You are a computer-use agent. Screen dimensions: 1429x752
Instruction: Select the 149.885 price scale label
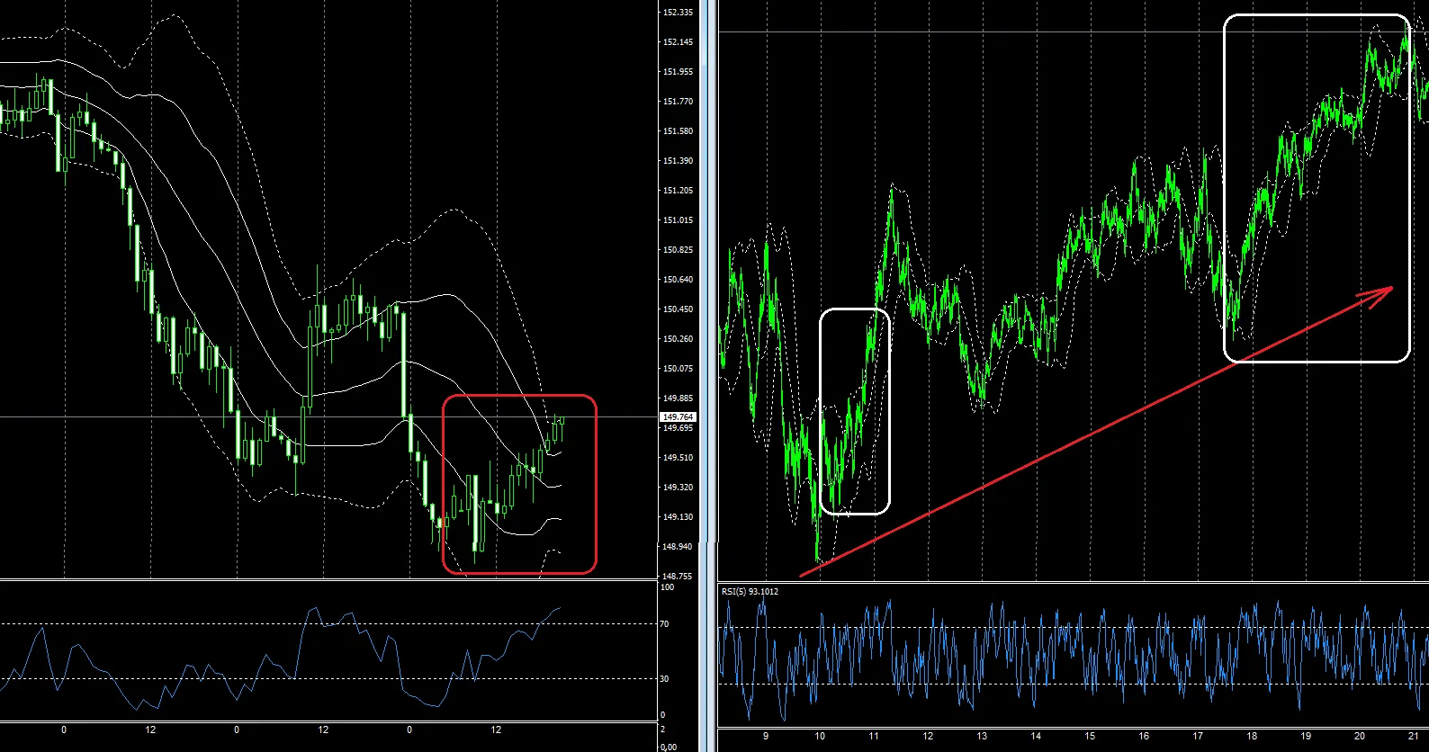tap(678, 398)
